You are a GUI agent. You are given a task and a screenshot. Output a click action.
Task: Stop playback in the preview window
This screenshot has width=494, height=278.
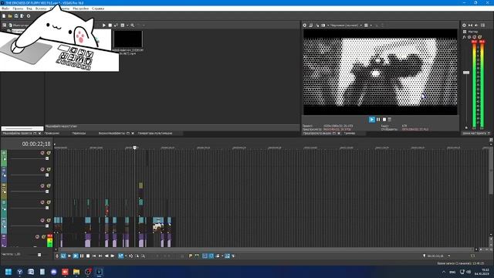[x=384, y=120]
